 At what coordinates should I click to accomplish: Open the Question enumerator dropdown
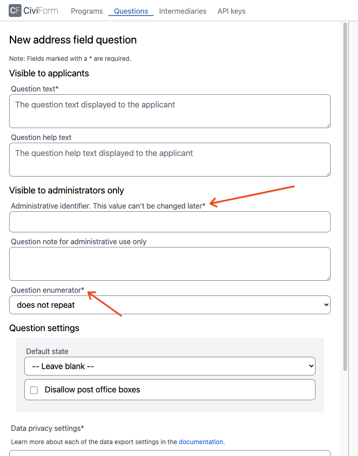(x=169, y=304)
